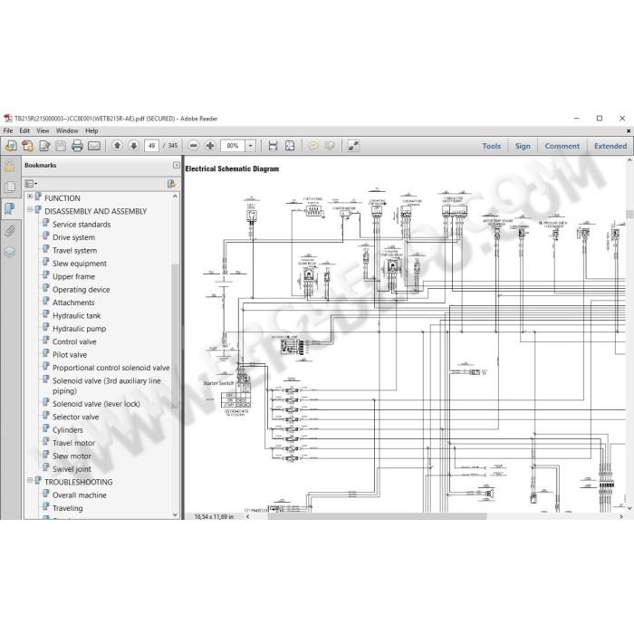Click the fit one full page icon
The width and height of the screenshot is (634, 634).
(290, 146)
